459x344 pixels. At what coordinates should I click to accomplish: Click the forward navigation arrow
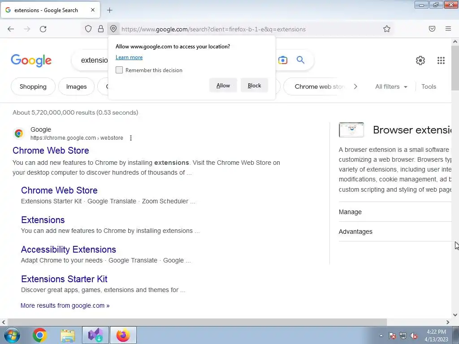27,29
